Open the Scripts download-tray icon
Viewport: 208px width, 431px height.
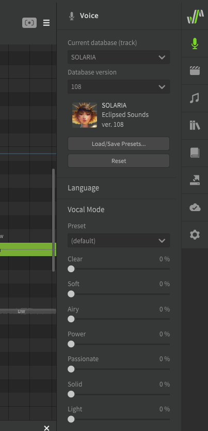tap(195, 180)
